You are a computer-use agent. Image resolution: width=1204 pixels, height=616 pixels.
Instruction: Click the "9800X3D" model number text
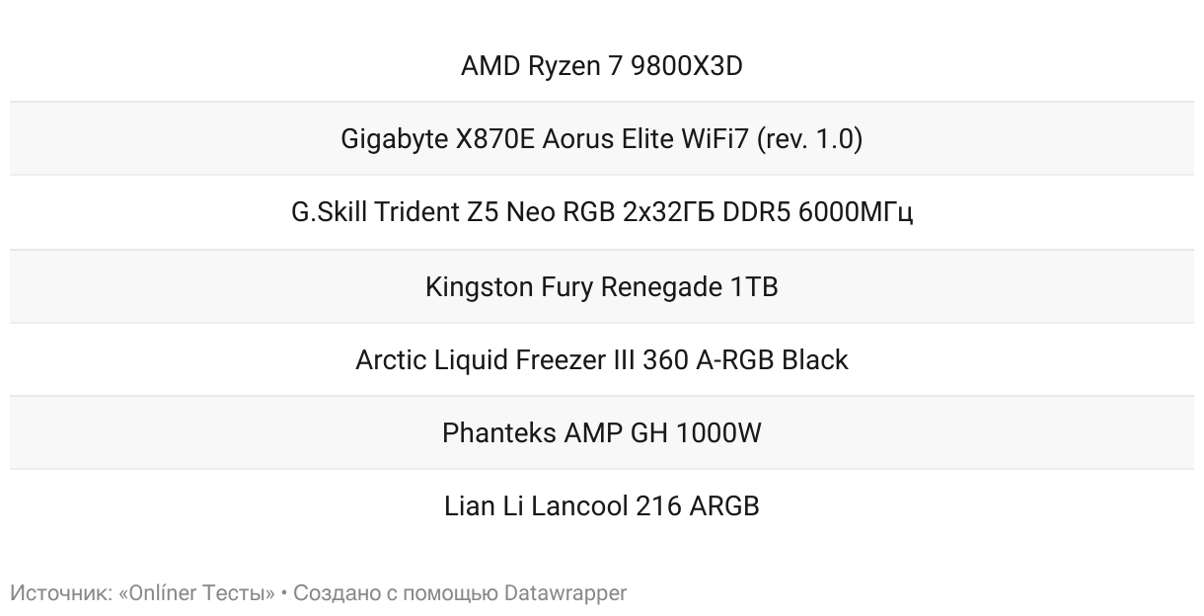(x=687, y=66)
